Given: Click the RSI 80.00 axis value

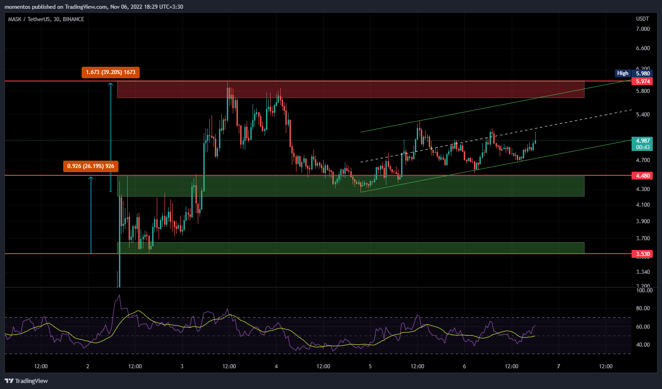Looking at the screenshot, I should click(643, 308).
